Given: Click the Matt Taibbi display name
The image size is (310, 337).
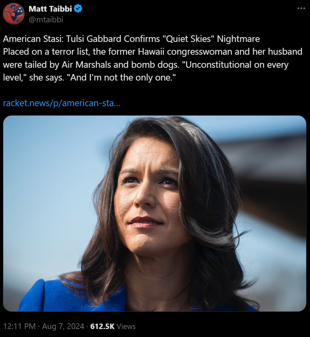Looking at the screenshot, I should click(x=50, y=9).
